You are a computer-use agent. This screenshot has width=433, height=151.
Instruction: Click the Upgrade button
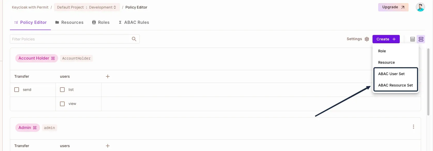(x=393, y=7)
